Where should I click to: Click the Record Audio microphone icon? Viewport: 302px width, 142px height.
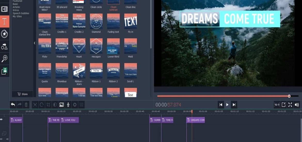pos(68,105)
